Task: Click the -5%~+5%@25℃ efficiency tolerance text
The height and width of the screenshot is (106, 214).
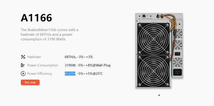Action: 90,74
